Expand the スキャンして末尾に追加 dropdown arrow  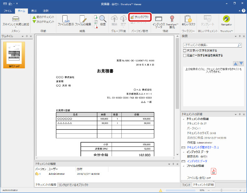(x=15, y=27)
